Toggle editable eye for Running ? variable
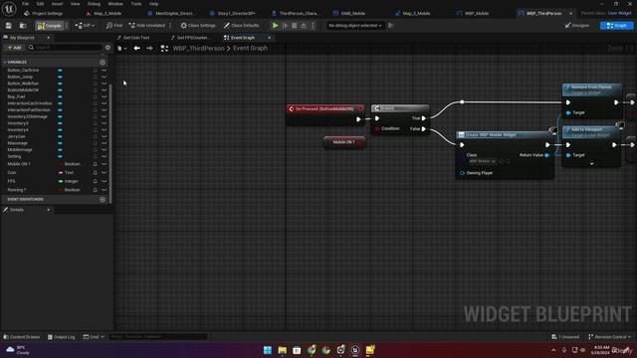This screenshot has height=358, width=637. [x=96, y=190]
